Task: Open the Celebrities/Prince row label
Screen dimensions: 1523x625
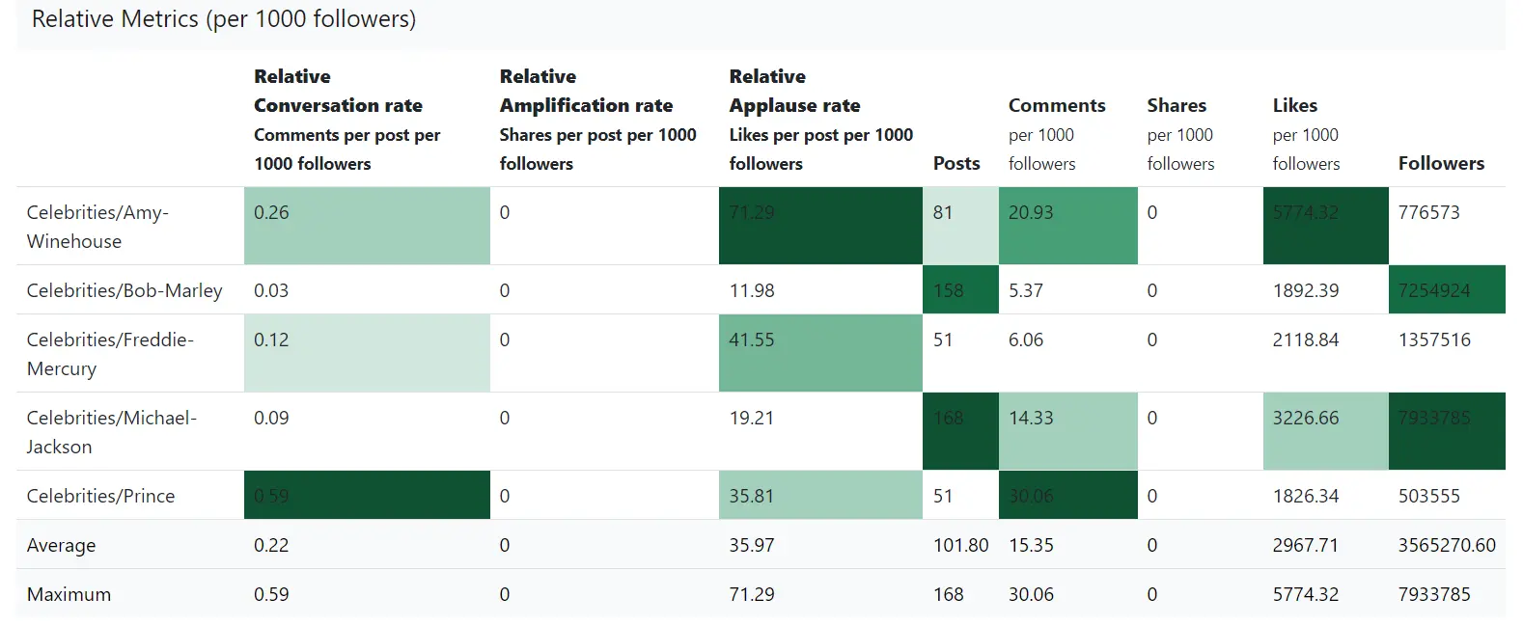Action: (100, 496)
